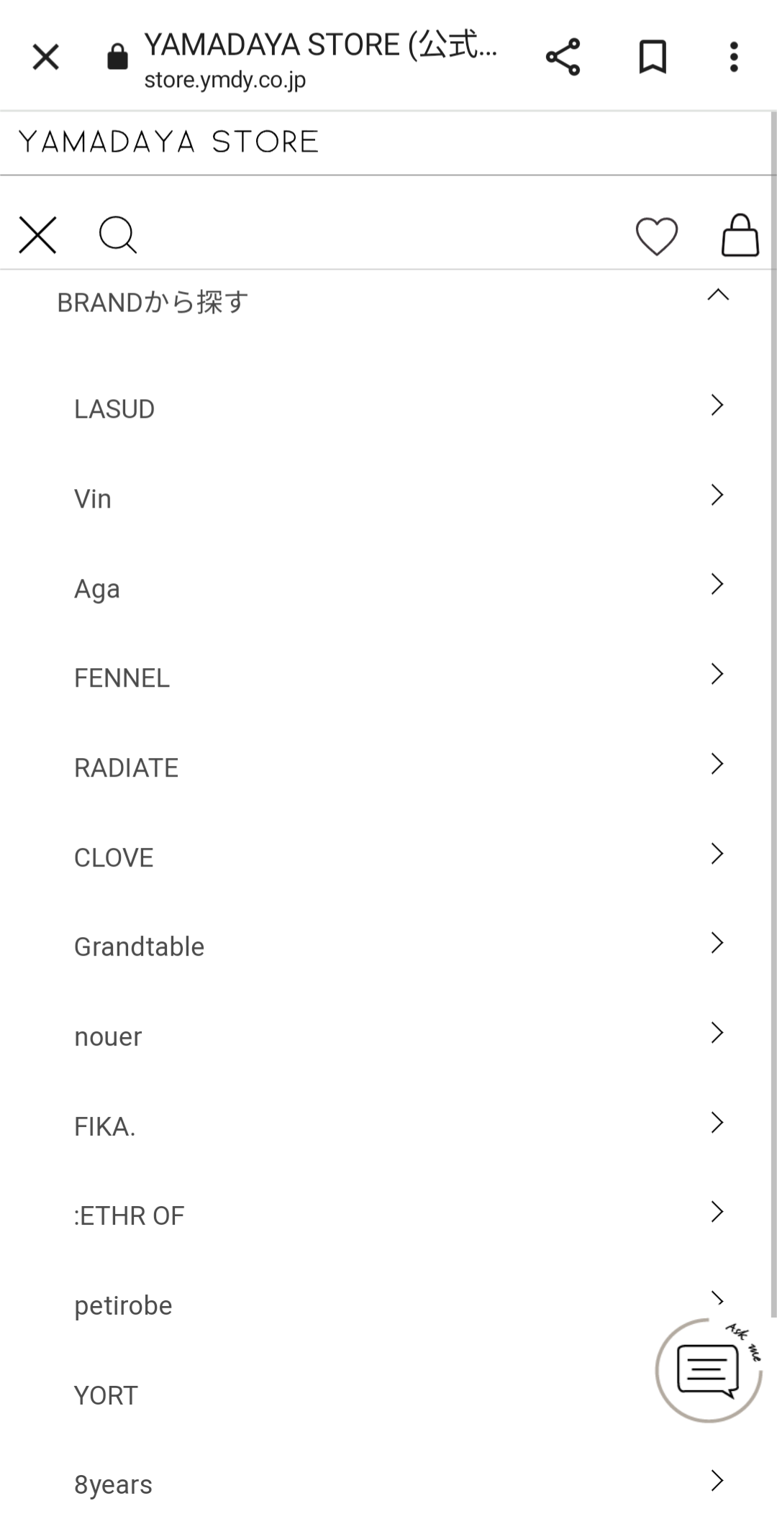777x1534 pixels.
Task: Open the RADIATE brand entry
Action: 388,767
